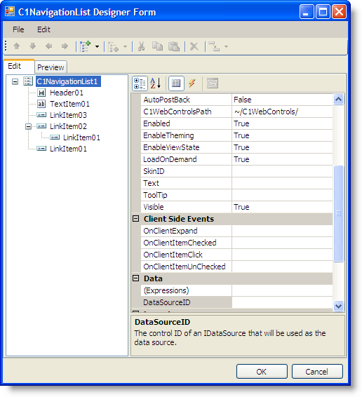
Task: Click the OK button
Action: point(262,372)
